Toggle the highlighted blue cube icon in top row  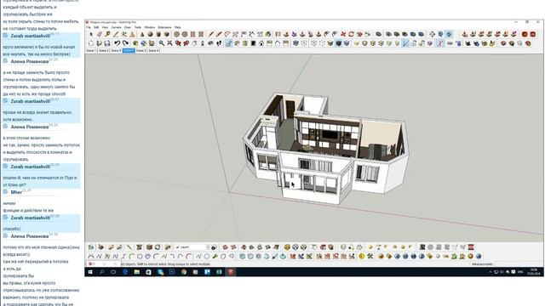coord(449,34)
